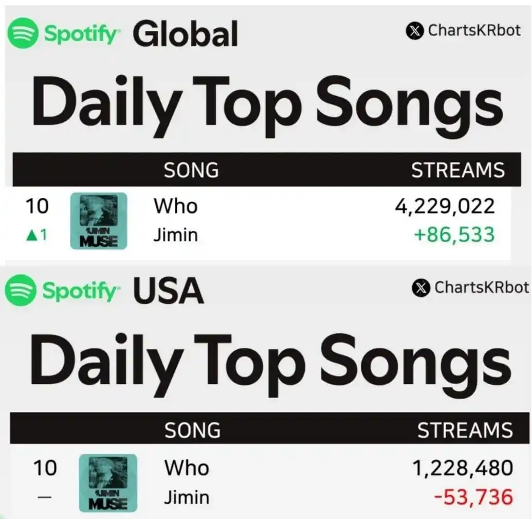
Task: Open the Muse album cover in USA chart
Action: click(x=108, y=483)
